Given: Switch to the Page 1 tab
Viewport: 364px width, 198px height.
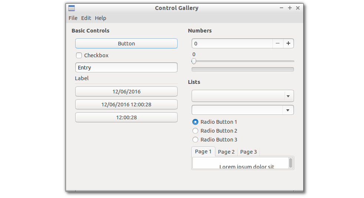Looking at the screenshot, I should (x=203, y=152).
